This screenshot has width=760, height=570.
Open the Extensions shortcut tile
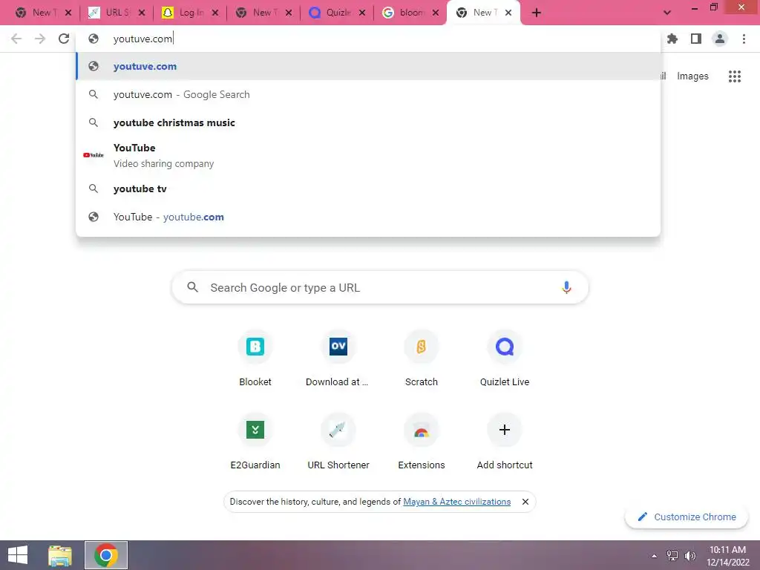422,442
